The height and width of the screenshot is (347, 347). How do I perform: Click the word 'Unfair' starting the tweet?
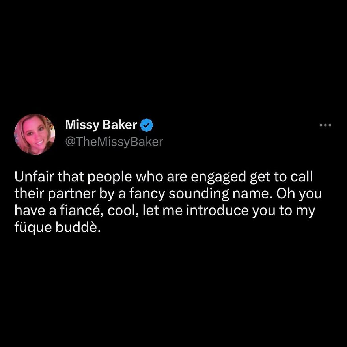[x=34, y=177]
